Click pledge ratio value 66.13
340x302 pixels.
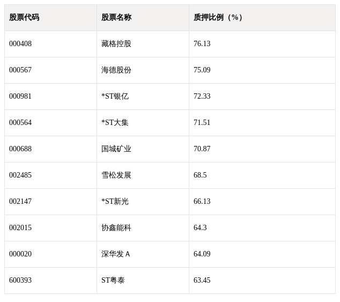202,201
